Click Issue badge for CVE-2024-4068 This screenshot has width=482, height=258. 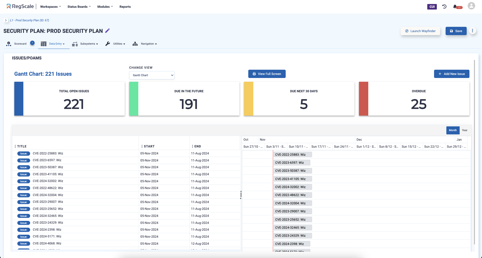24,243
